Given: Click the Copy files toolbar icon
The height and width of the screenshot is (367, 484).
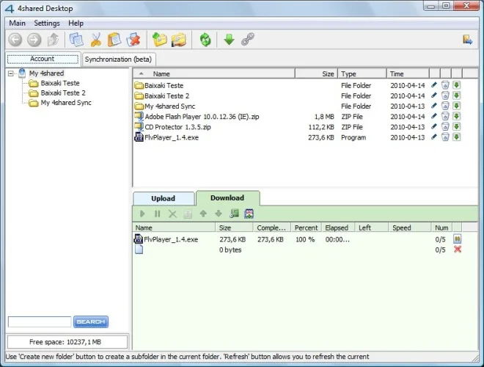Looking at the screenshot, I should 76,40.
